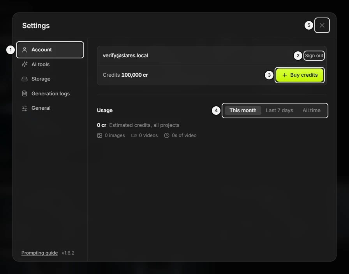Open the Prompting guide link
The height and width of the screenshot is (274, 349).
(x=39, y=253)
